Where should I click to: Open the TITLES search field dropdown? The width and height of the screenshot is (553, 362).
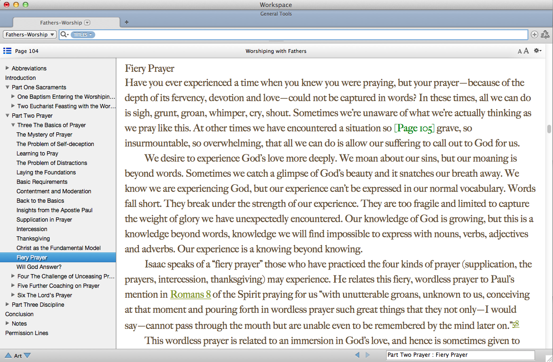tap(83, 34)
